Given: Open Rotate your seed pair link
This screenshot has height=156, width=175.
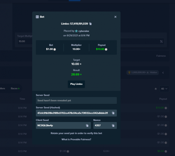Looking at the screenshot, I should point(76,133).
